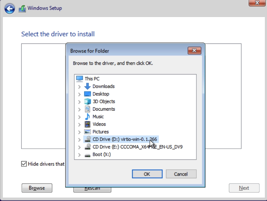This screenshot has width=267, height=201.
Task: Select the Videos label
Action: (99, 124)
